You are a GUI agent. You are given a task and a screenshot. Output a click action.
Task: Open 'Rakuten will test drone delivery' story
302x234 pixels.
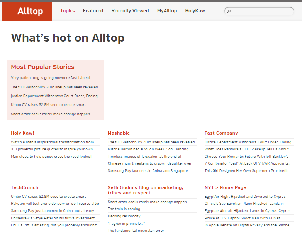coord(55,204)
